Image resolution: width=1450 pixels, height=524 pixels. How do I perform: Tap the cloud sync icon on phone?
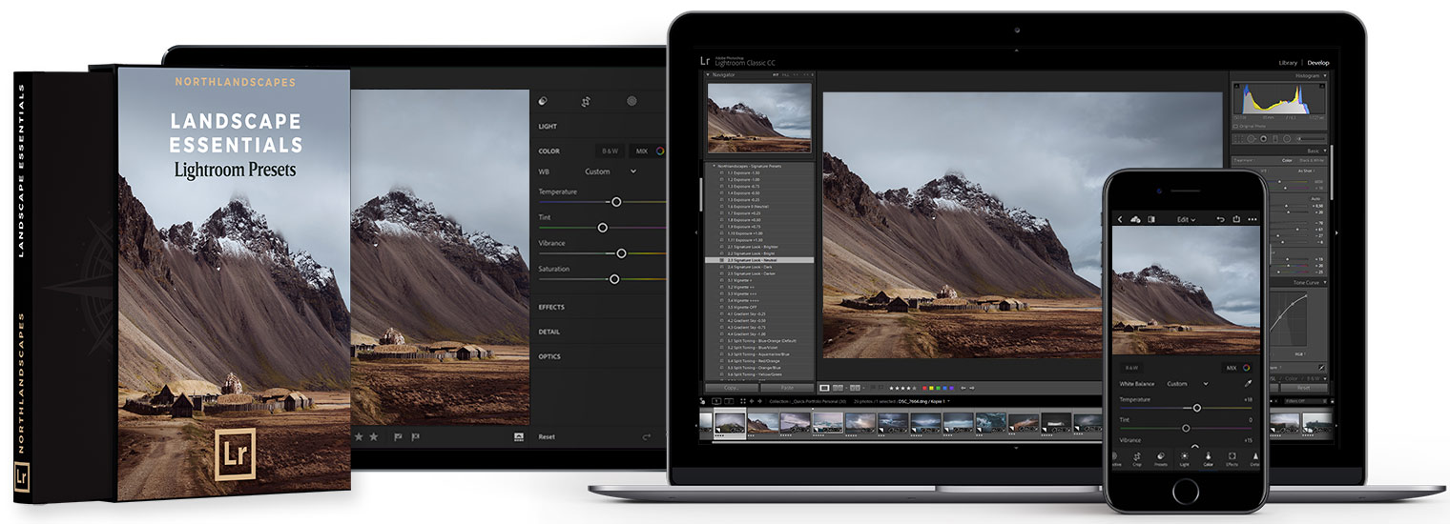point(1136,219)
